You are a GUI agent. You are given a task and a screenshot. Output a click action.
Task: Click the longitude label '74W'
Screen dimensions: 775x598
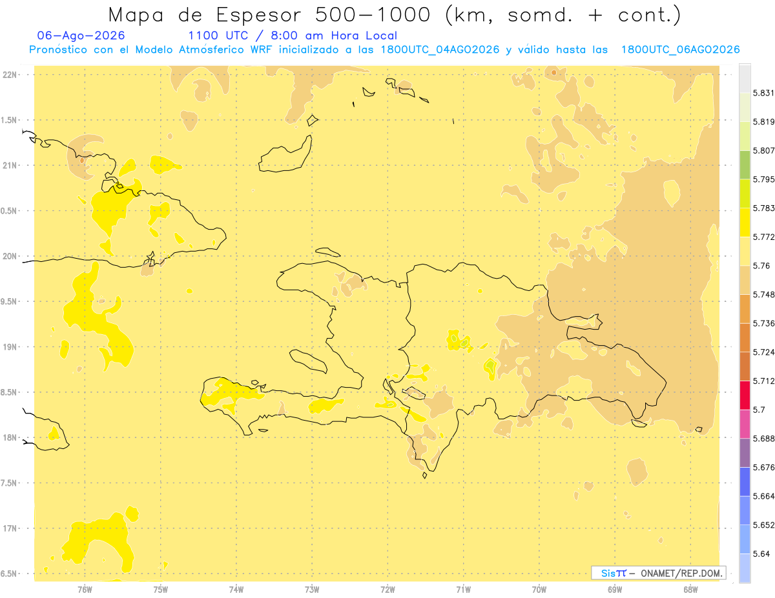[x=236, y=589]
